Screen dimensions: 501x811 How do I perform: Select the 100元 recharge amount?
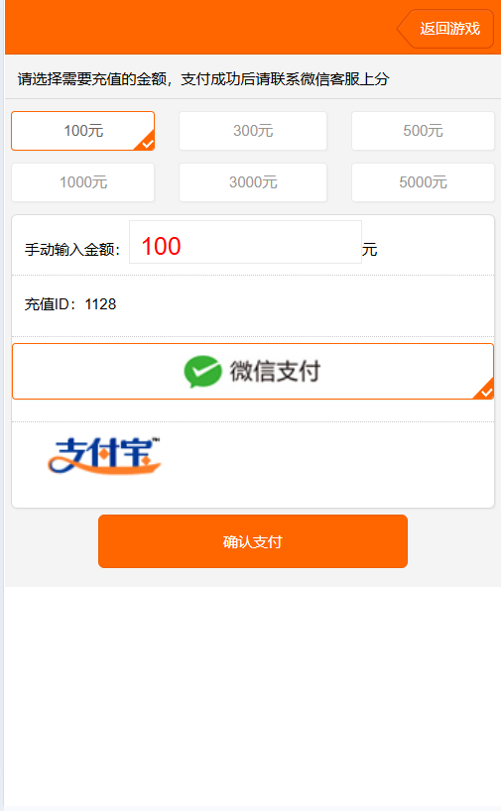[x=82, y=131]
